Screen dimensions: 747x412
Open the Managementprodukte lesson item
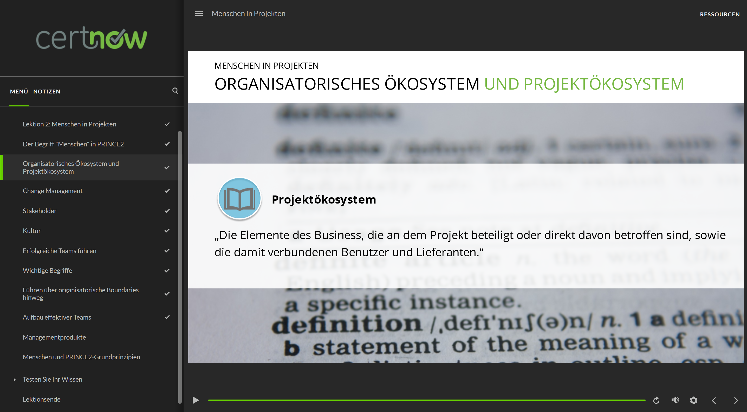coord(54,337)
